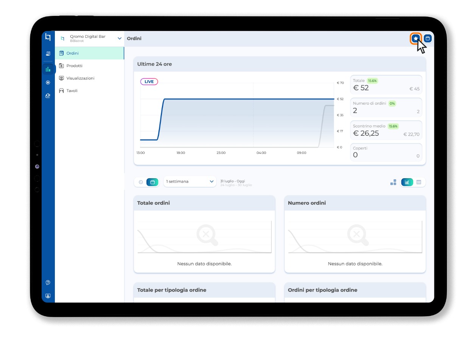Screen dimensions: 473x348
Task: Click the Ultime 24 ore card title
Action: click(x=154, y=64)
